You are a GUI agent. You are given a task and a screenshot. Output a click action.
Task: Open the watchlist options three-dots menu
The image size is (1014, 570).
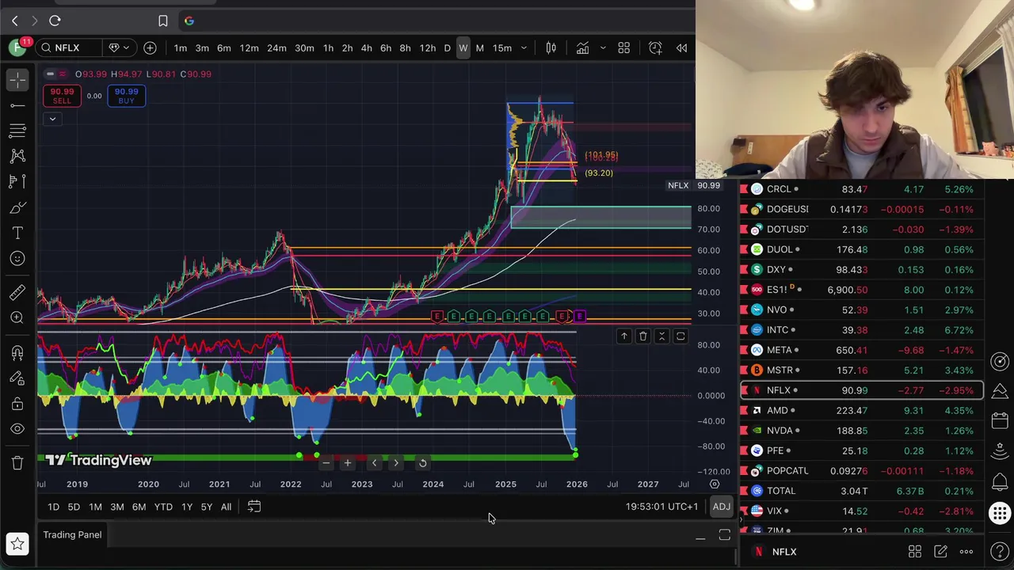pos(966,552)
